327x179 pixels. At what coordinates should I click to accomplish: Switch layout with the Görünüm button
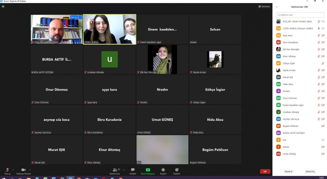(264, 6)
